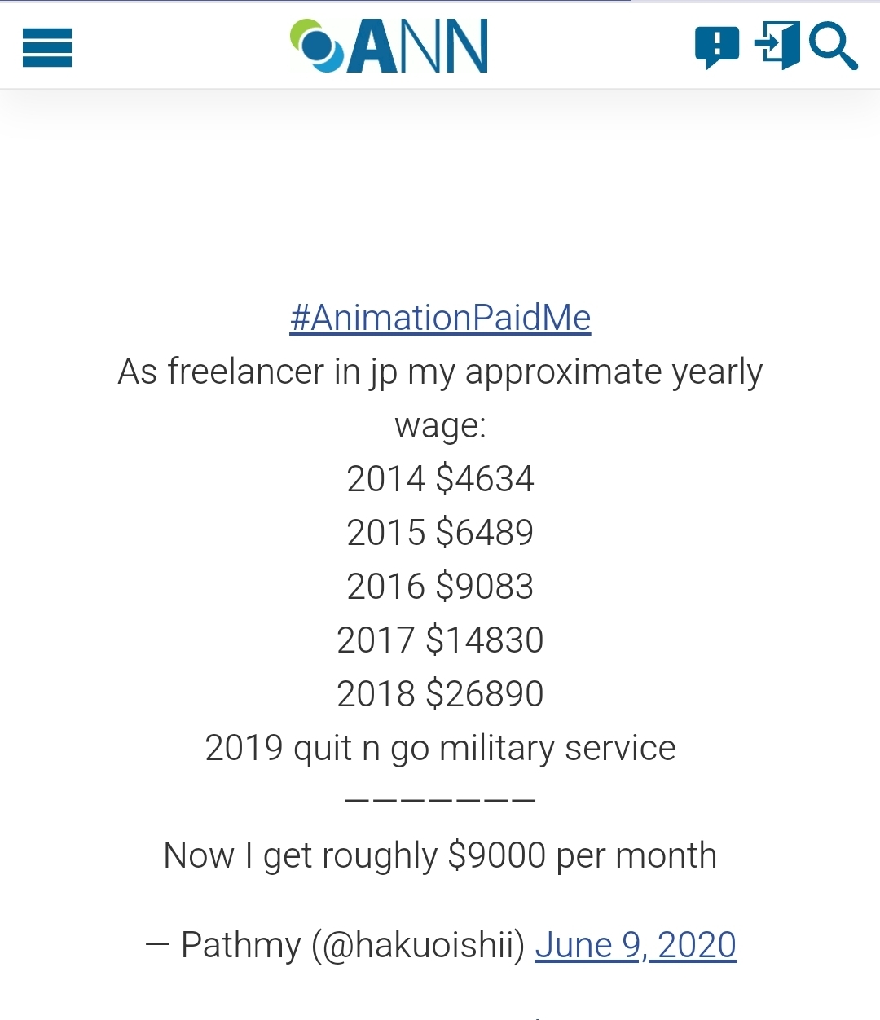This screenshot has height=1020, width=880.
Task: Open the speech bubble alert icon
Action: pos(716,47)
